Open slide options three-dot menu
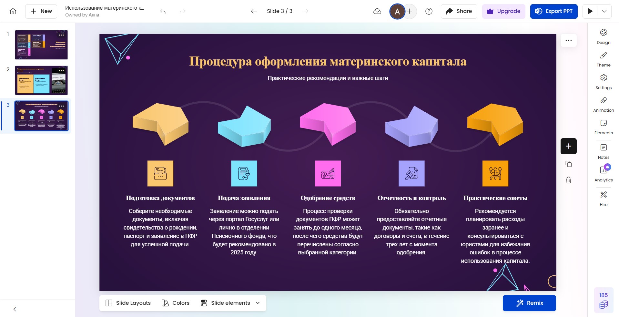619x317 pixels. [568, 40]
